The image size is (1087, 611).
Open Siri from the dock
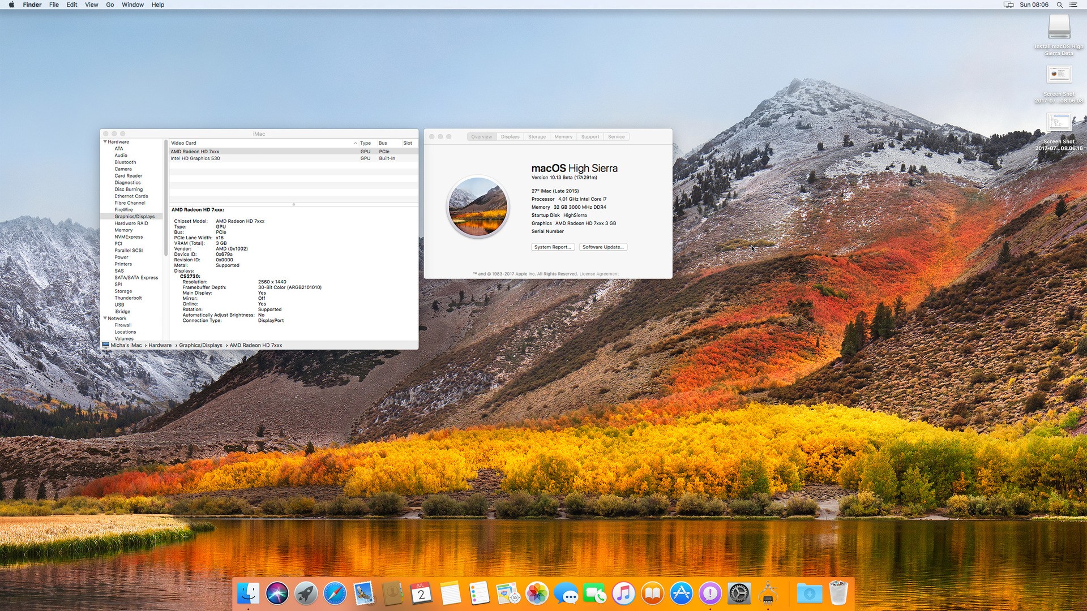(277, 593)
